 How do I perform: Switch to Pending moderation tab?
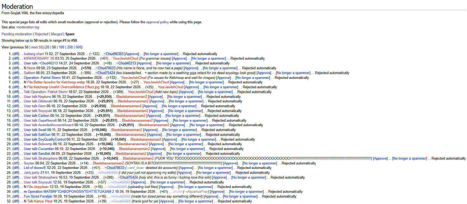17,34
